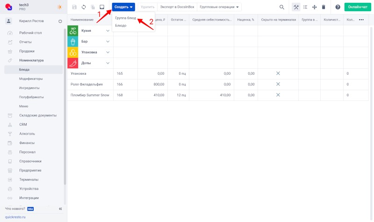Click Экспорт в DocsInBox button

(x=177, y=7)
